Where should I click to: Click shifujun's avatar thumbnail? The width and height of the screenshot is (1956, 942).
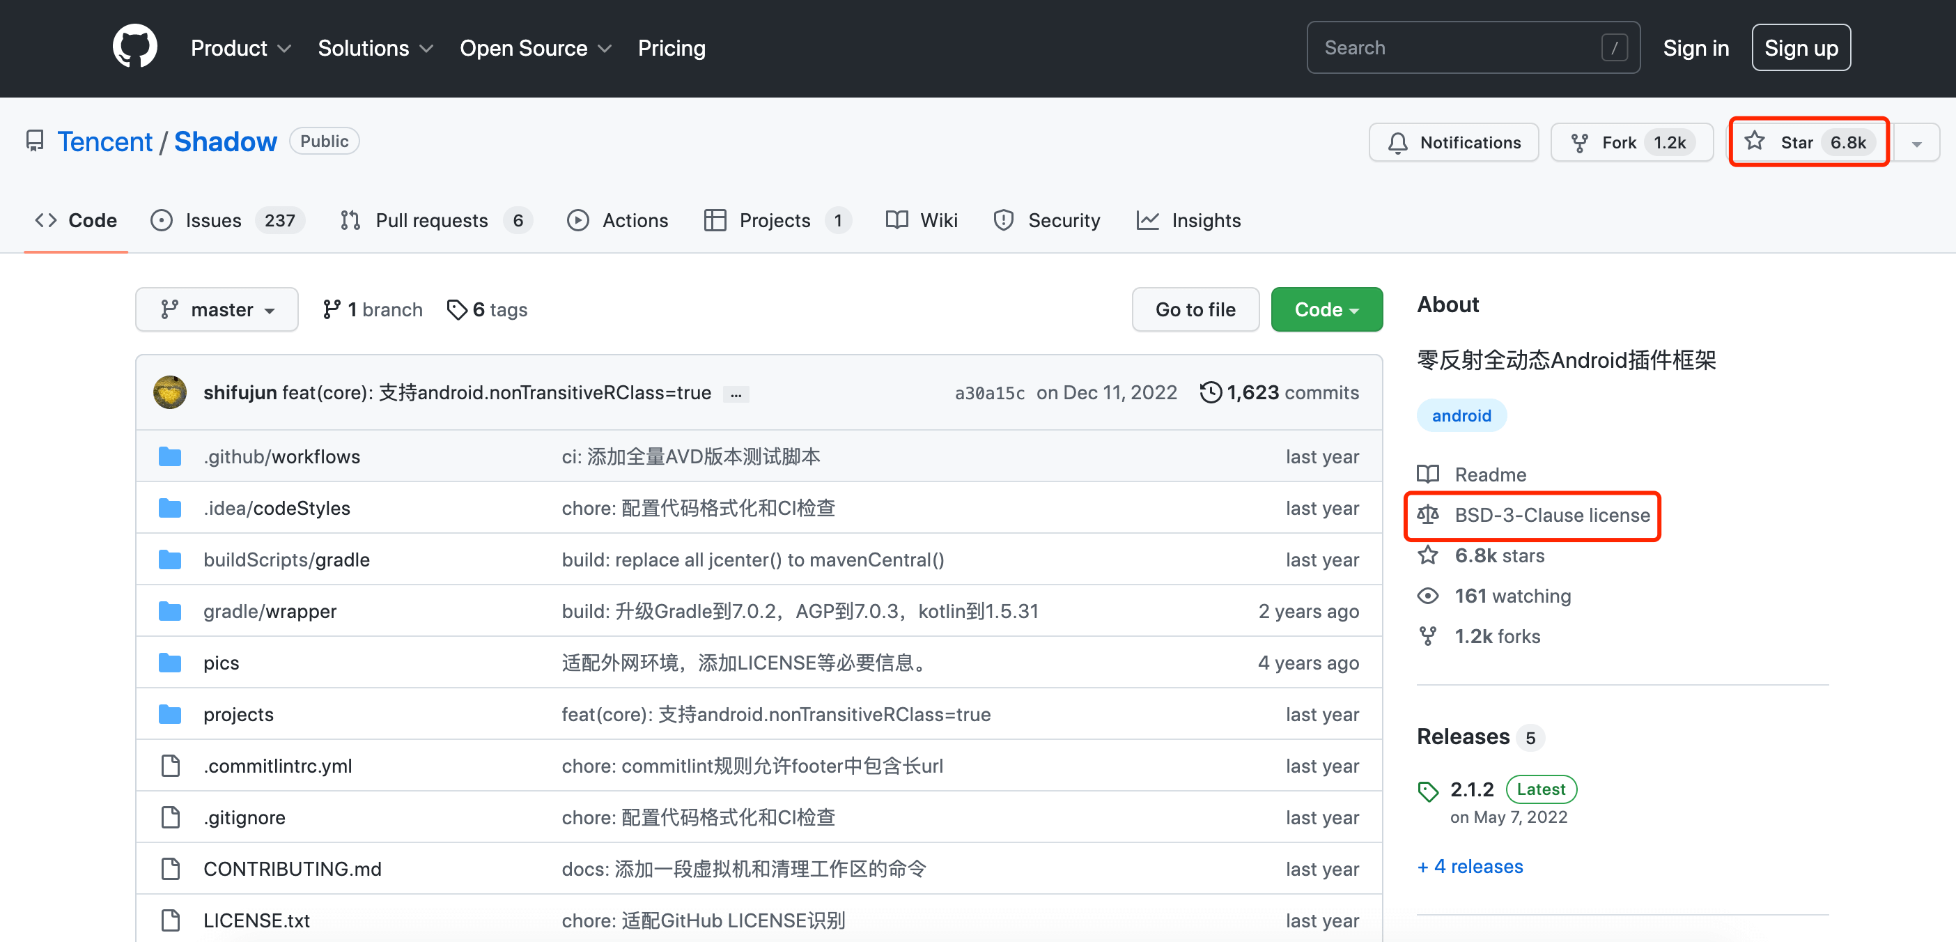[170, 392]
